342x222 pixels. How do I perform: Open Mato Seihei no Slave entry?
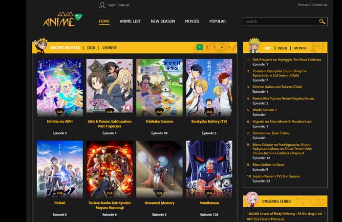268,164
